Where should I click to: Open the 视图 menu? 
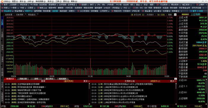click(15, 1)
